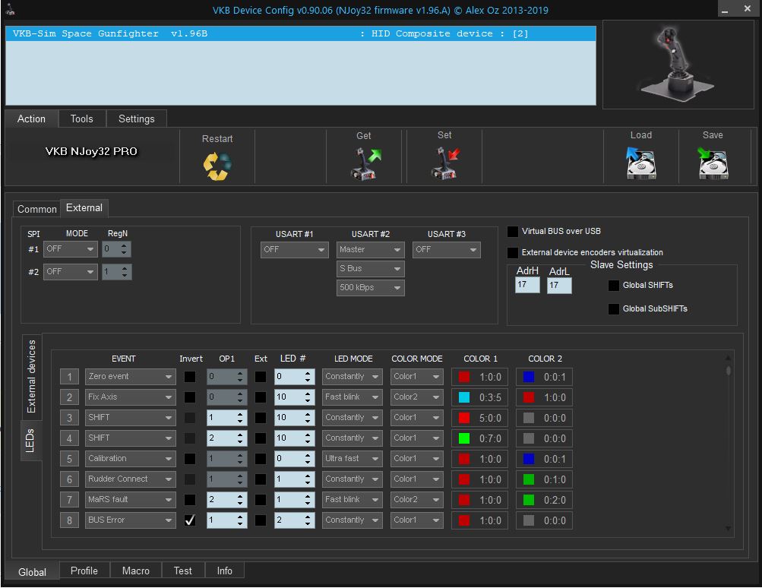The height and width of the screenshot is (588, 762).
Task: Toggle Global SHIFTs checkbox
Action: tap(614, 286)
